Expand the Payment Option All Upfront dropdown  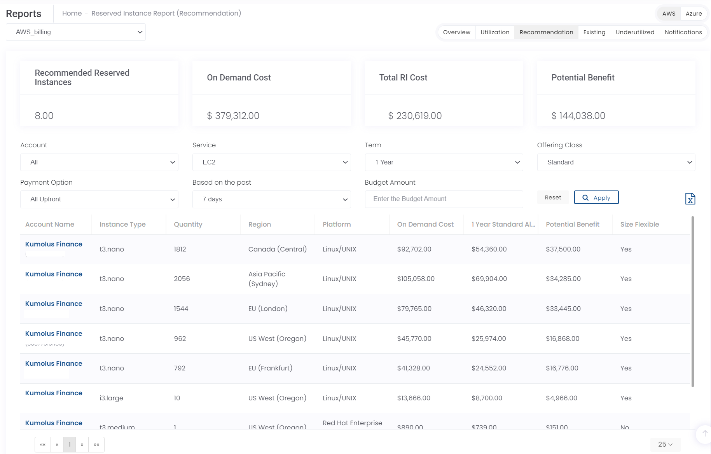click(x=99, y=199)
